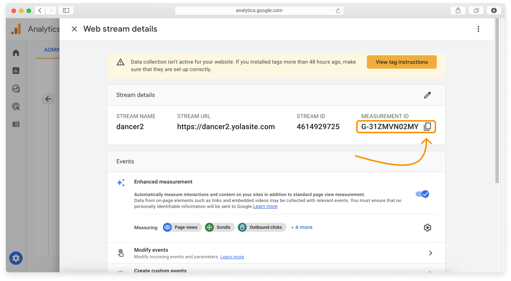Click the View tag instructions button

(x=402, y=62)
